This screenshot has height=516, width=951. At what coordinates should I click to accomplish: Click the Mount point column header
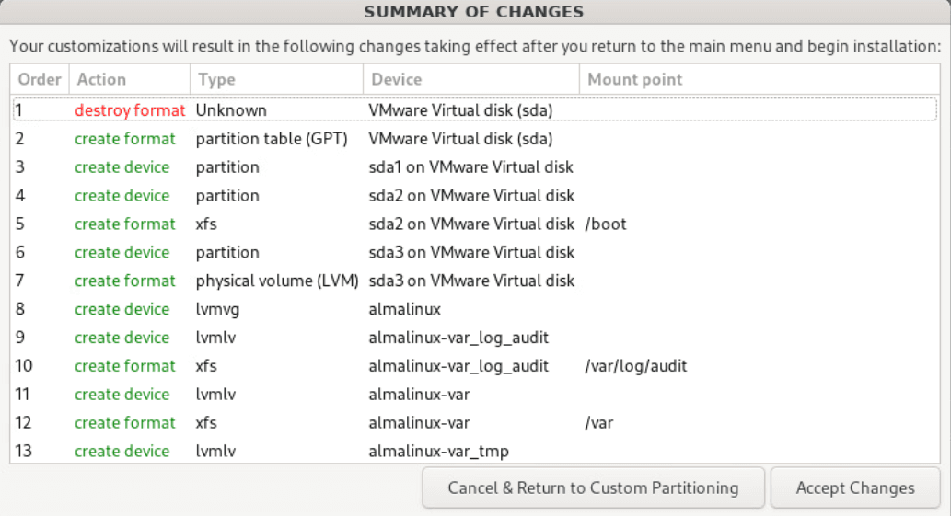click(x=760, y=79)
